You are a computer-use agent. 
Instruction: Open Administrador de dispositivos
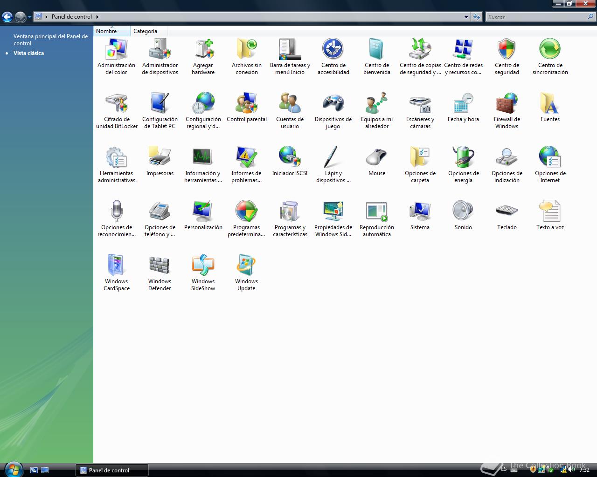coord(160,57)
